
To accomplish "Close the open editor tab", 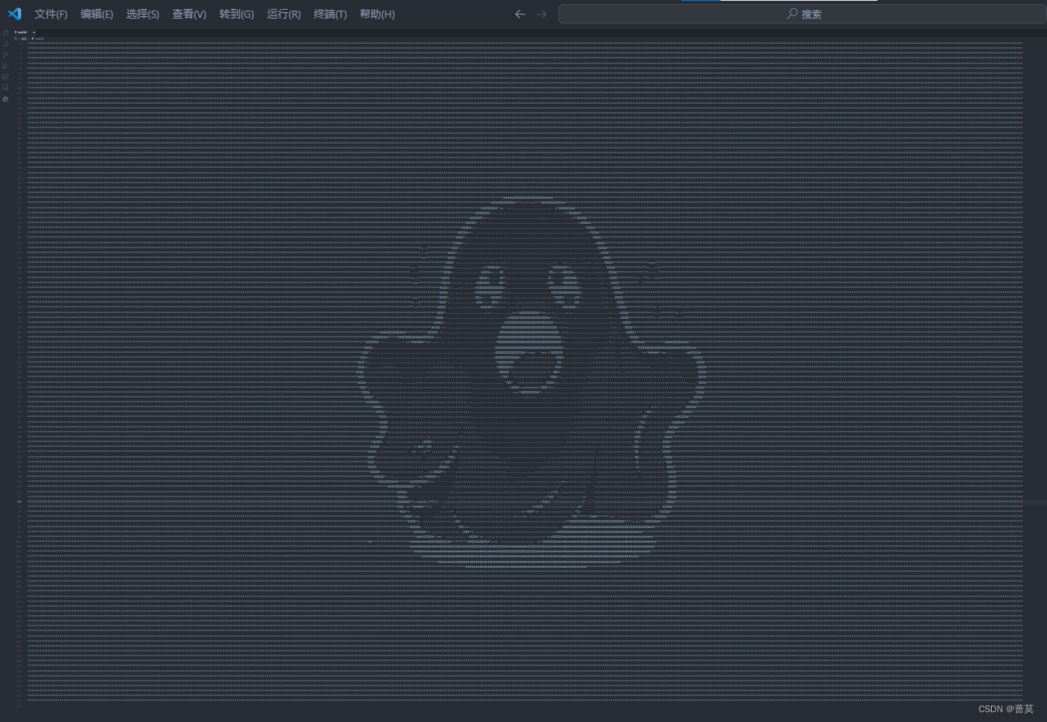I will pos(34,32).
